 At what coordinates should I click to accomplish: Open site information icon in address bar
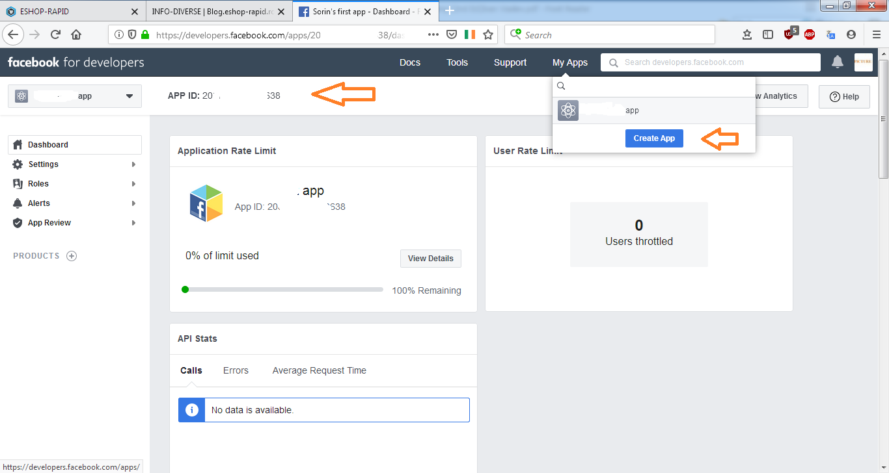click(119, 35)
